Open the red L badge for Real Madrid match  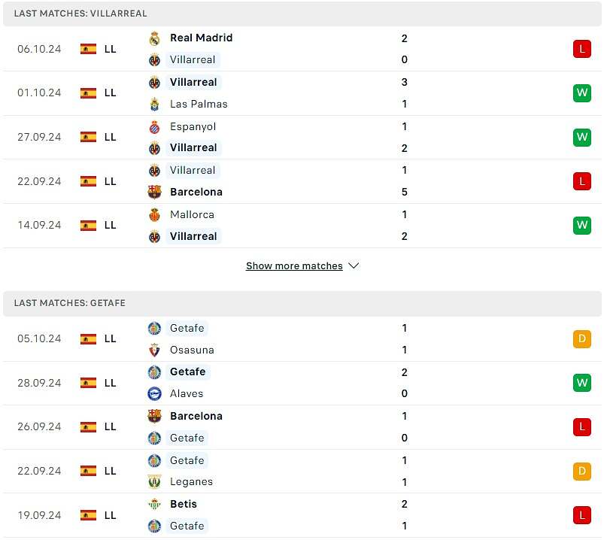tap(581, 49)
